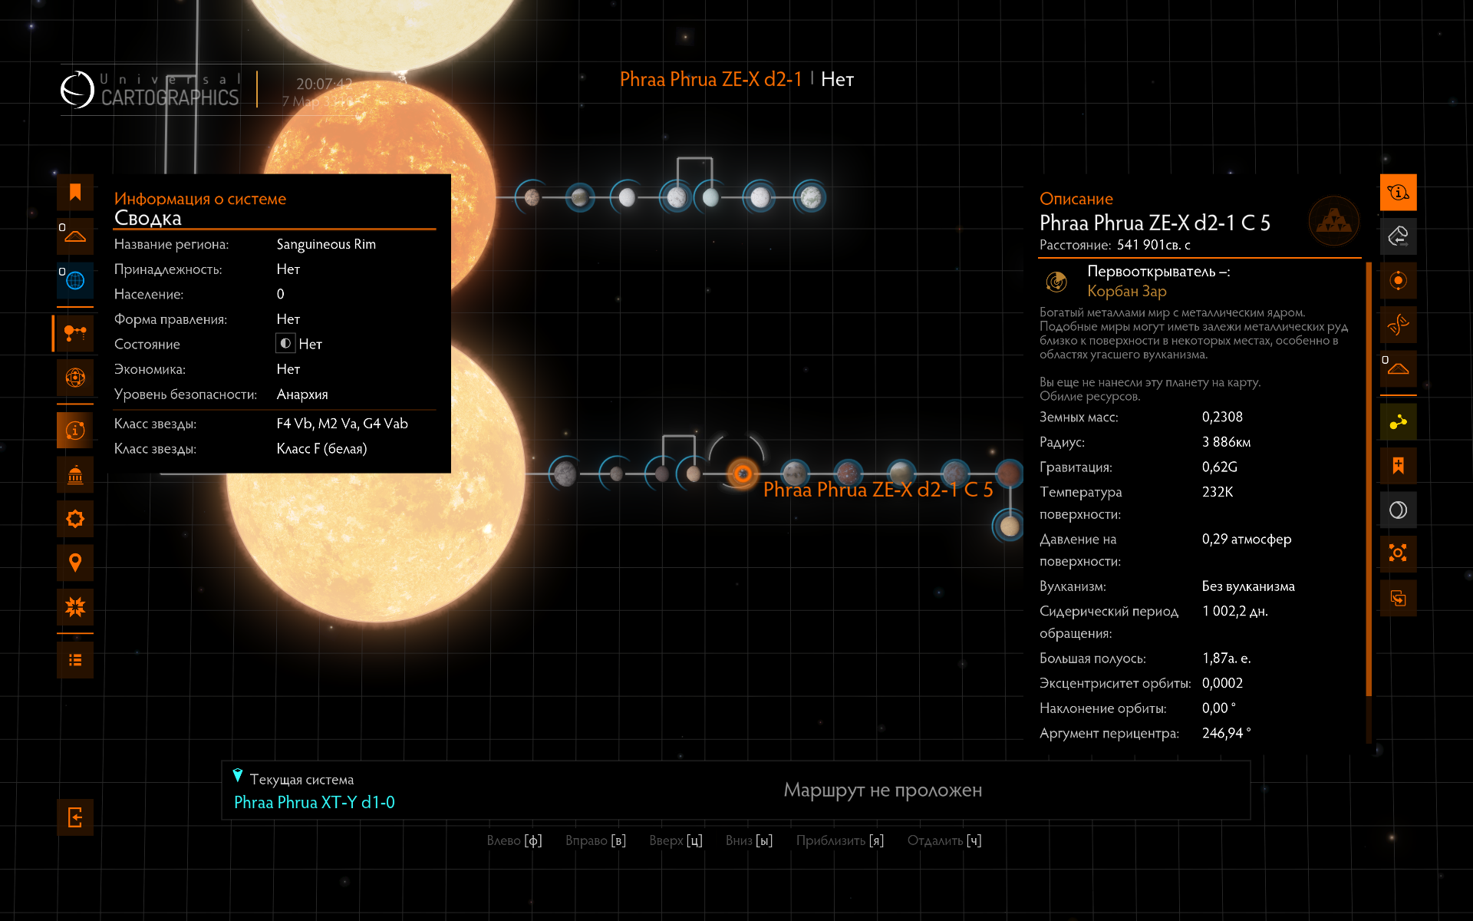Click the Класс F (белая) star class value

pos(321,448)
